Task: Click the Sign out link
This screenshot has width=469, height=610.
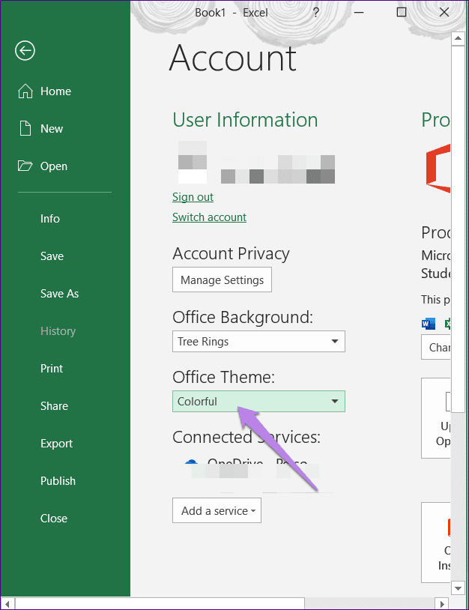Action: coord(193,197)
